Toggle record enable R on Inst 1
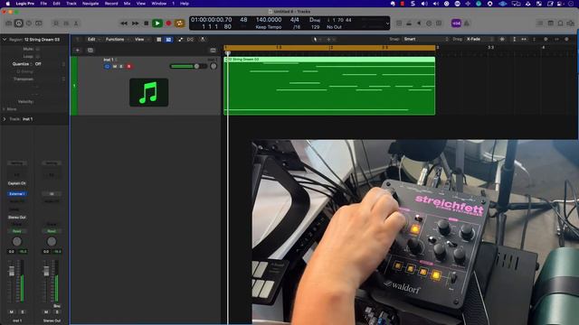Viewport: 579px width, 325px height. click(x=128, y=66)
